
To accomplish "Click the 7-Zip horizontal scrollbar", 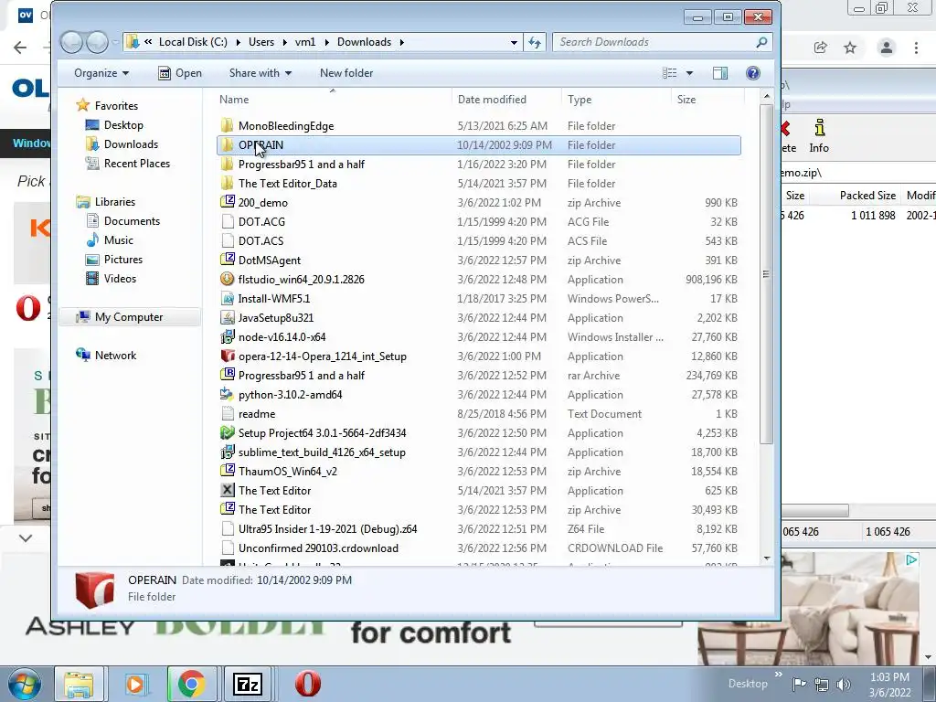I will 815,511.
